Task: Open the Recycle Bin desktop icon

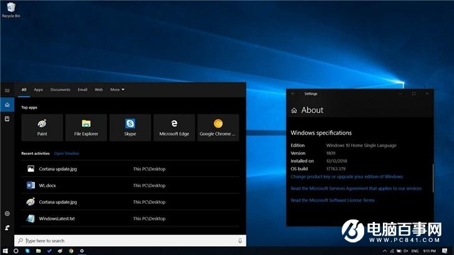Action: pos(11,10)
